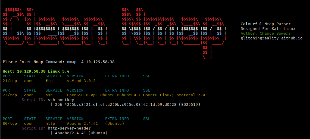Click the http service name
The image size is (310, 139).
50,123
